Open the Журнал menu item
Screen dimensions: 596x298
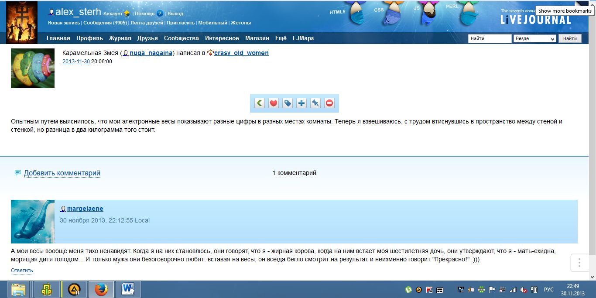click(120, 38)
